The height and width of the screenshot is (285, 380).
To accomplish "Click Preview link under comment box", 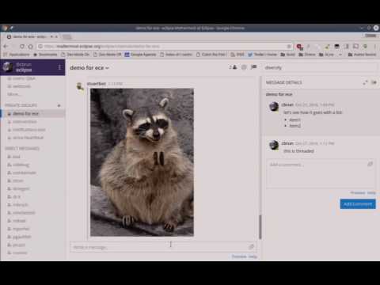I will point(358,192).
